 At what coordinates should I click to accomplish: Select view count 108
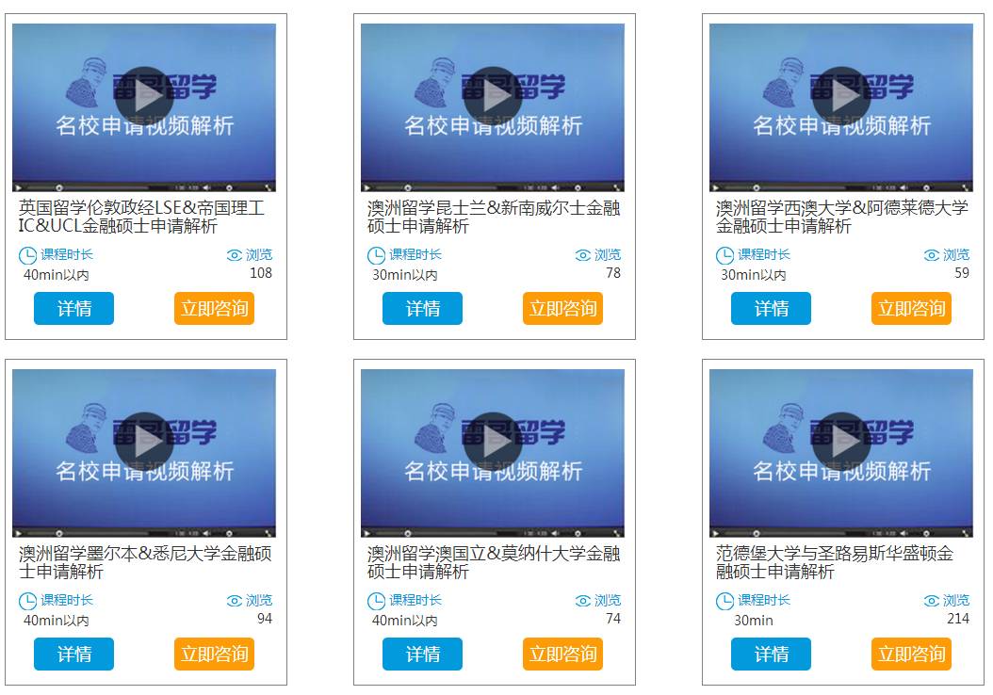[x=261, y=273]
